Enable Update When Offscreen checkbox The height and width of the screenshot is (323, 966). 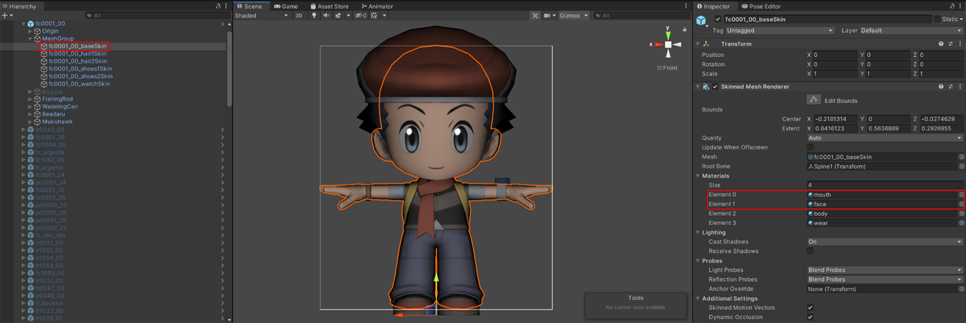[810, 147]
